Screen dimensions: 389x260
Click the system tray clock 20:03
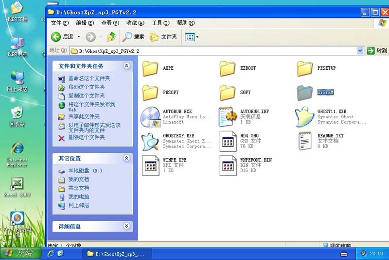[376, 254]
